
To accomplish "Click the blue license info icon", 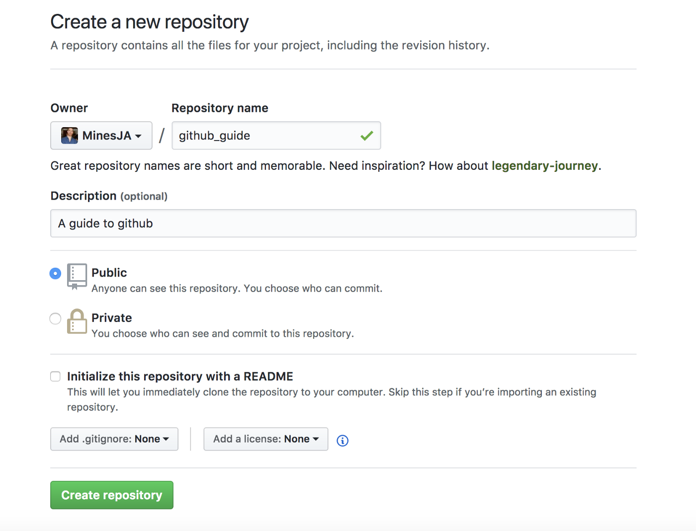I will coord(343,441).
